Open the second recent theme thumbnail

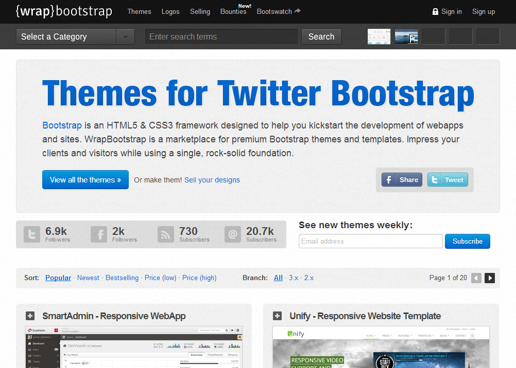click(x=406, y=36)
